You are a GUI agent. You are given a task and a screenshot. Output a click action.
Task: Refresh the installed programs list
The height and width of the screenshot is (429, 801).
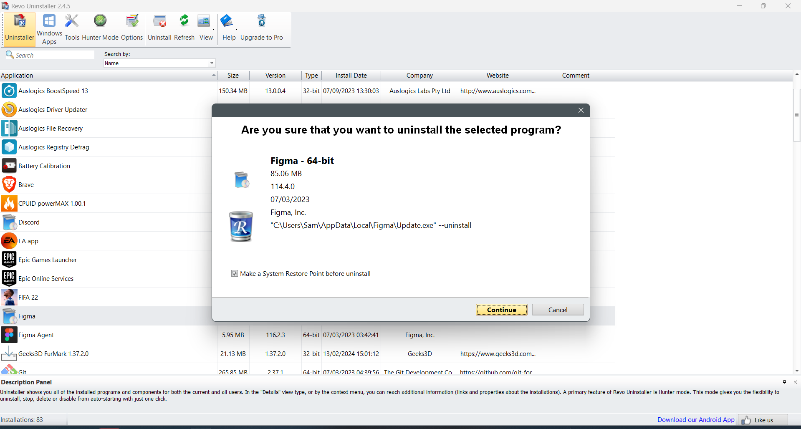click(x=184, y=28)
